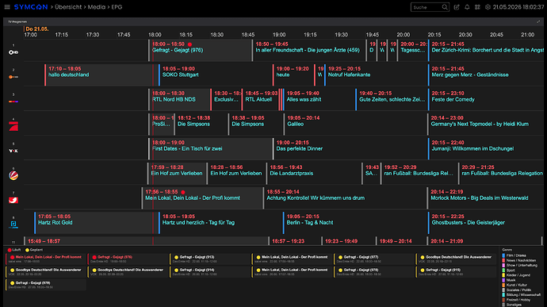Click the Kinder / Jugend genre swatch

pos(503,275)
